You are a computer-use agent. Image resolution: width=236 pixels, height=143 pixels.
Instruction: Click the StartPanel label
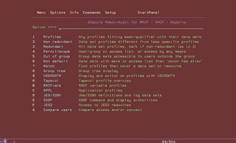(148, 13)
